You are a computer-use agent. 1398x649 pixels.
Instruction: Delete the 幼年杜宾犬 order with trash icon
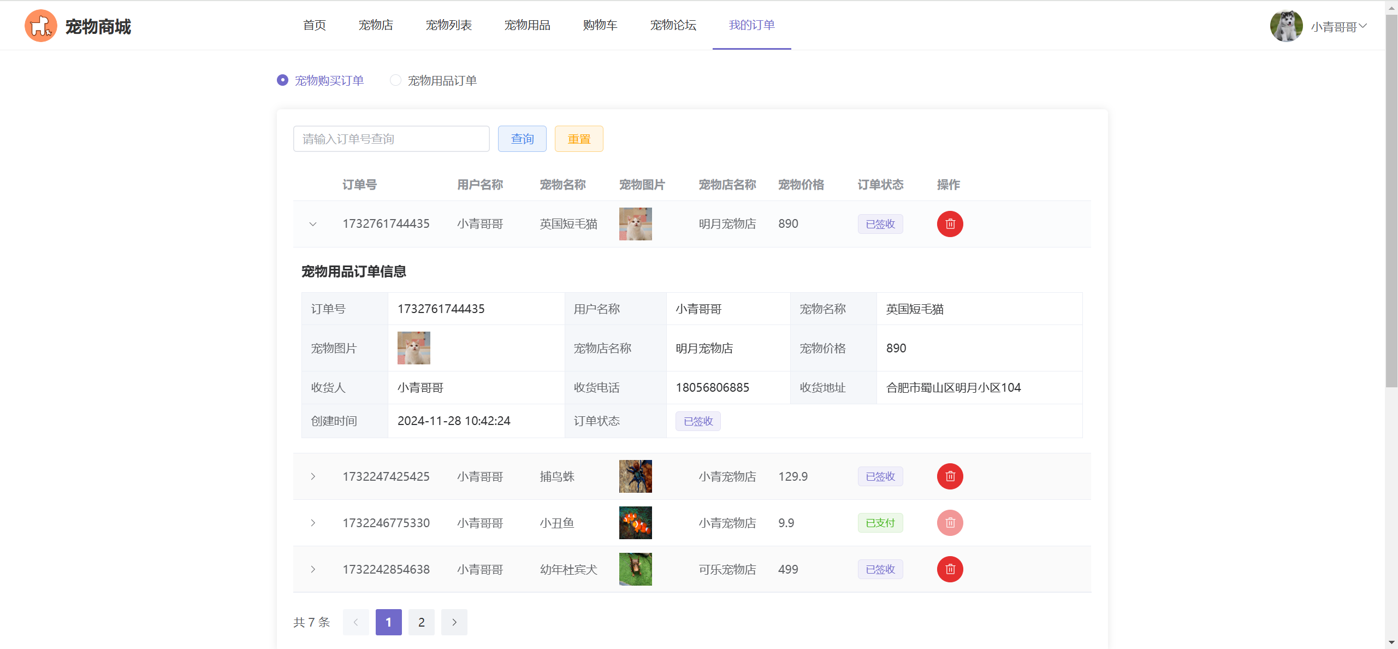(x=950, y=569)
